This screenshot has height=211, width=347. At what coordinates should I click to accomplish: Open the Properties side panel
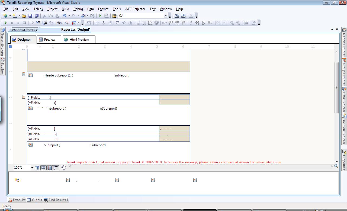point(344,160)
